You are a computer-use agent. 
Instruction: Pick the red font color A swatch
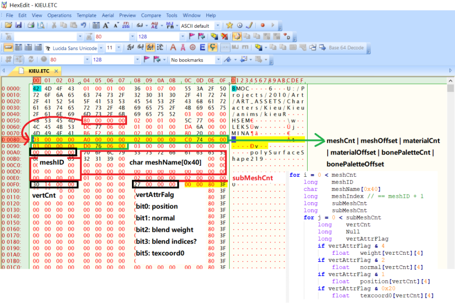click(174, 47)
